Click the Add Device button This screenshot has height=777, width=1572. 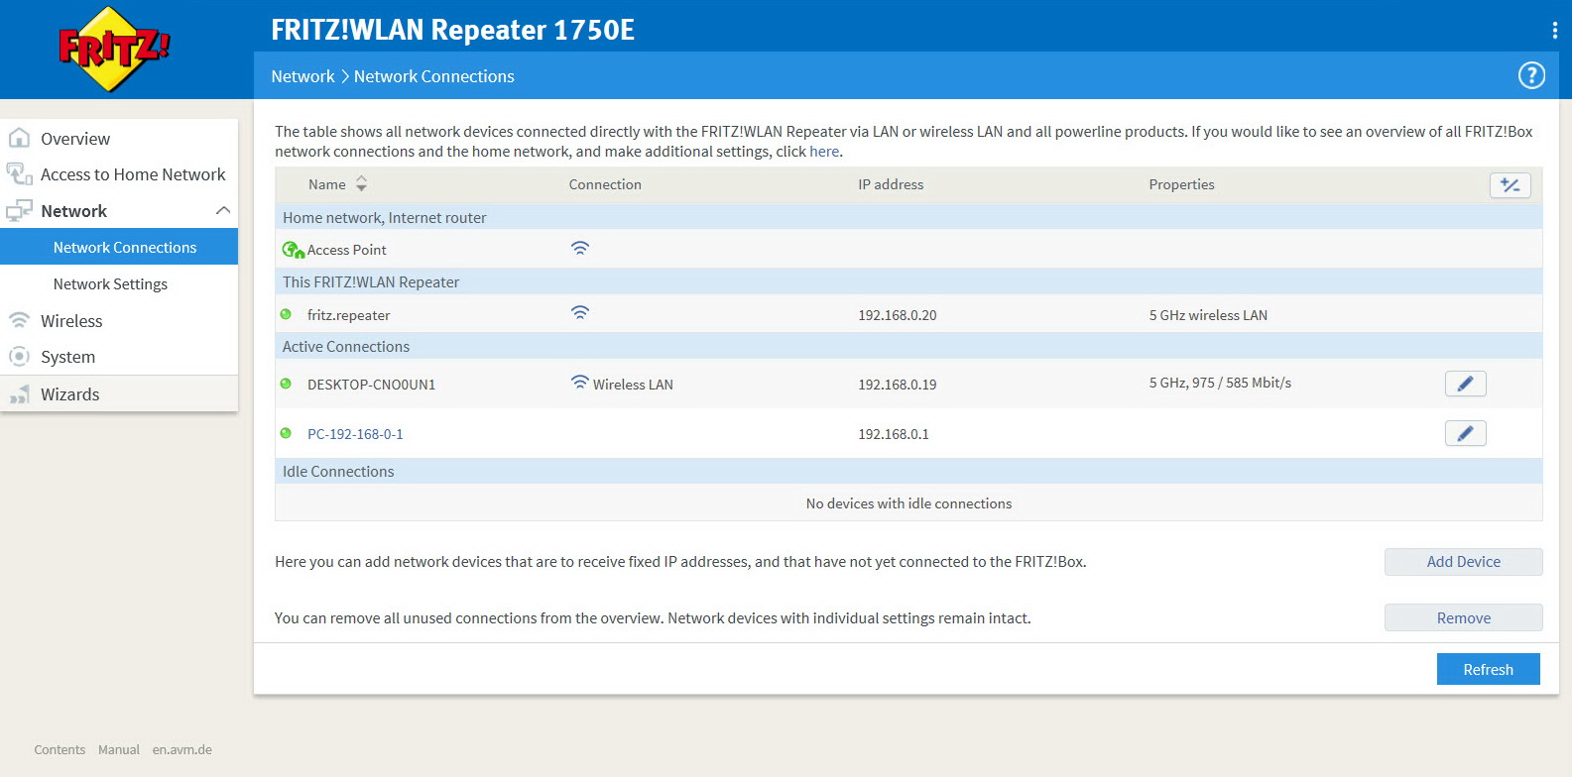coord(1463,562)
